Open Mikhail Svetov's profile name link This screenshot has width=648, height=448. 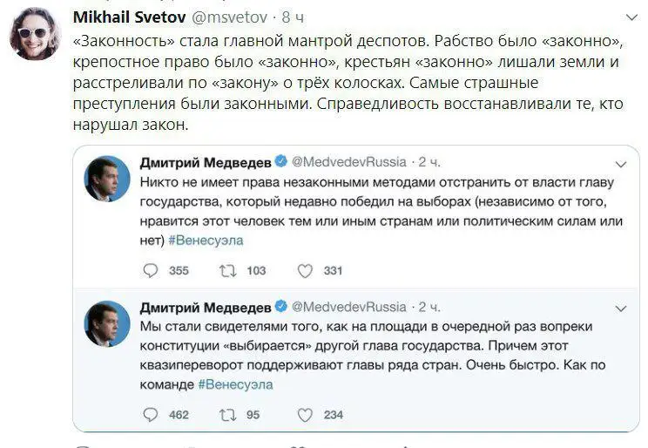[130, 17]
